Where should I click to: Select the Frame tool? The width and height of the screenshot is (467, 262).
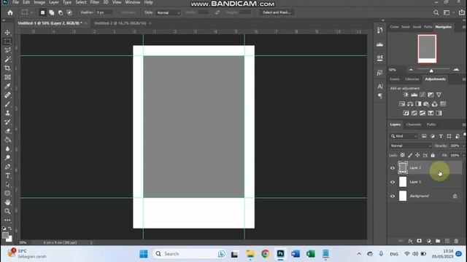pos(7,77)
